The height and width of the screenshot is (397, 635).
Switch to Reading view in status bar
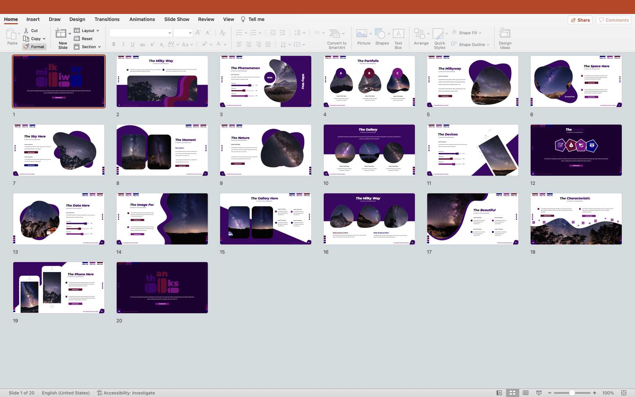click(x=525, y=393)
